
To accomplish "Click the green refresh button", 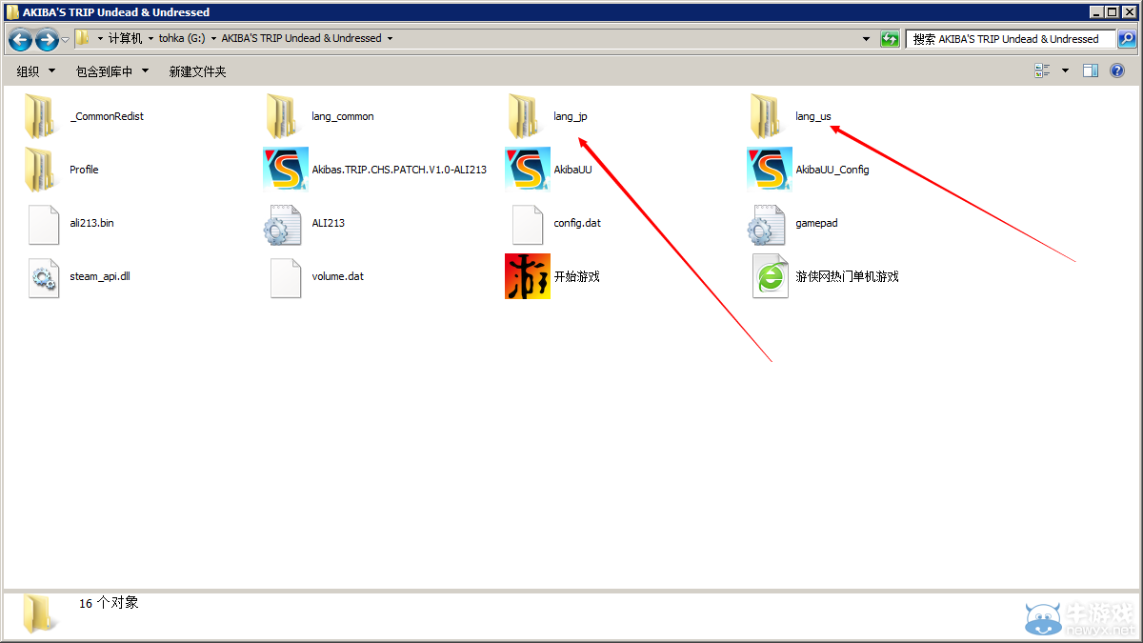I will pos(890,39).
